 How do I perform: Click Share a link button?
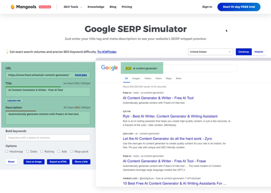tap(81, 162)
